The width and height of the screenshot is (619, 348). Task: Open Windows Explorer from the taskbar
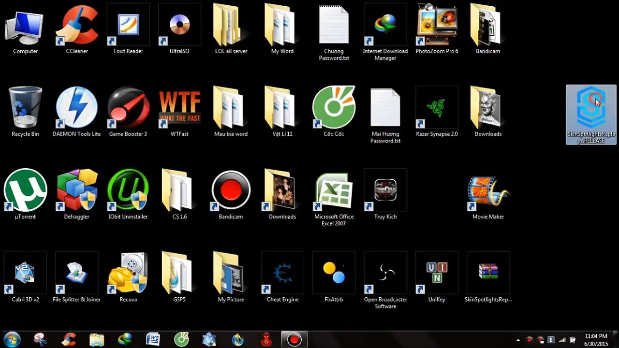point(97,339)
